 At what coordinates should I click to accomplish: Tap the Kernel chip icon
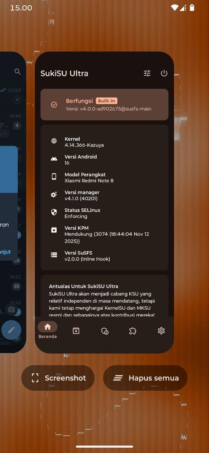tap(54, 141)
